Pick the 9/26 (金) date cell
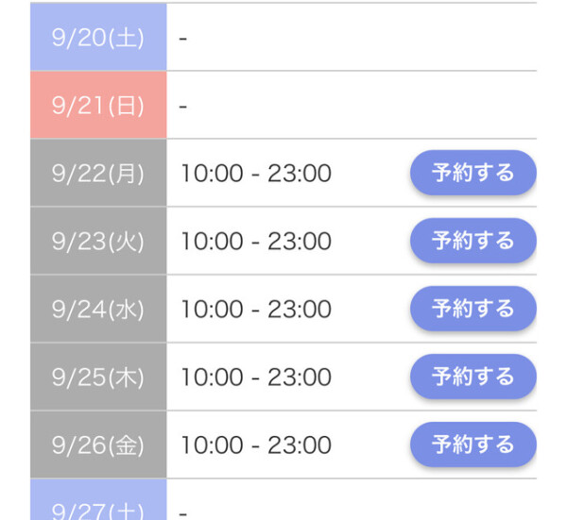The width and height of the screenshot is (567, 520). [98, 445]
